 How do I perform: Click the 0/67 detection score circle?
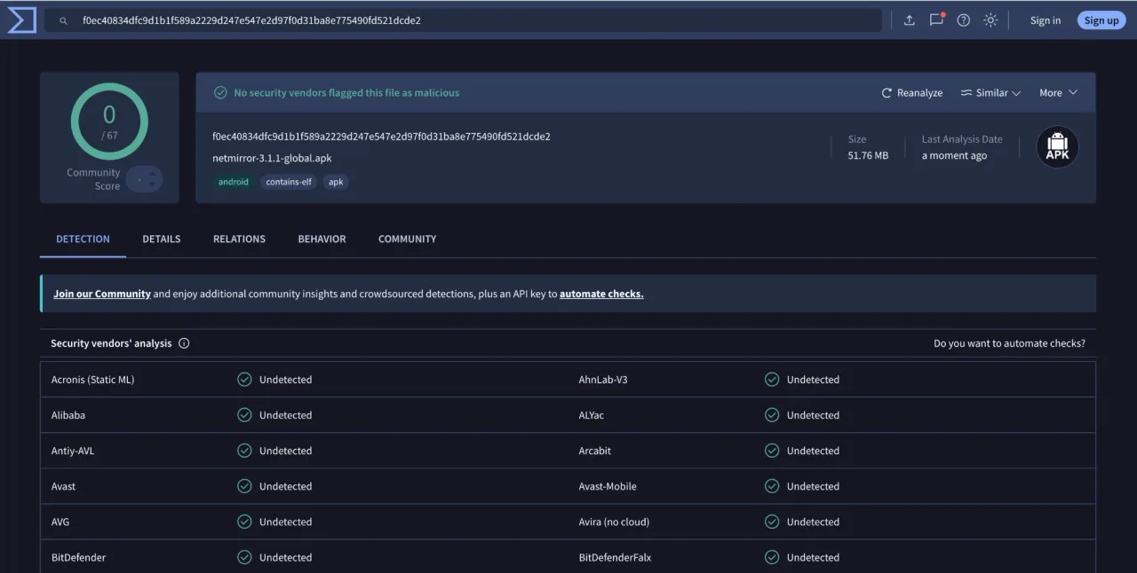pyautogui.click(x=109, y=122)
